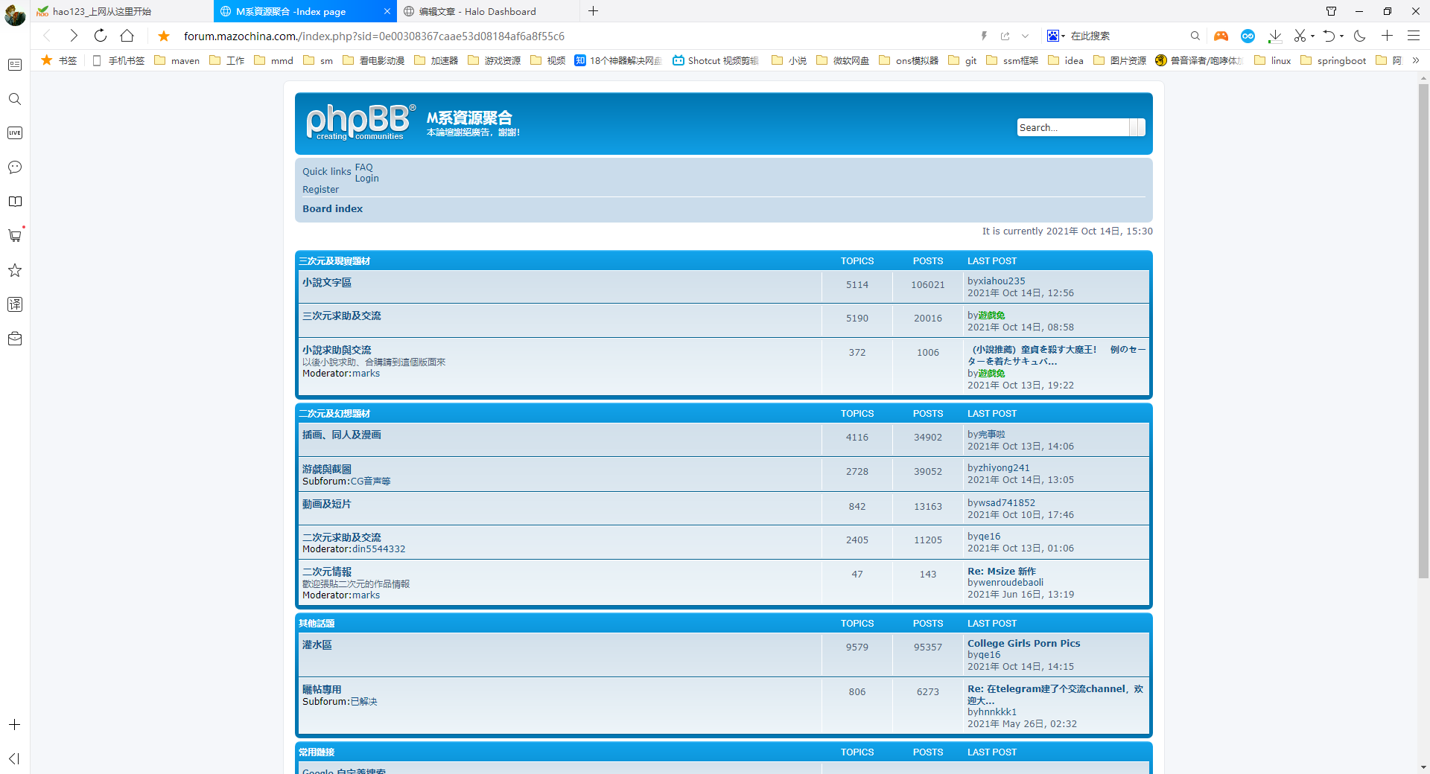
Task: Open the downloads toolbar icon
Action: tap(1275, 36)
